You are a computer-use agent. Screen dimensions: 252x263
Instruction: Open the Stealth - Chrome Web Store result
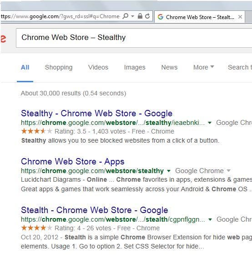point(95,210)
